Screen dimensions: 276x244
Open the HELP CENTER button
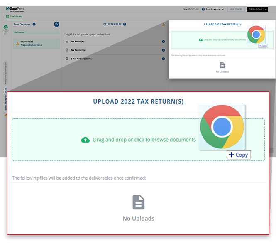(x=236, y=9)
